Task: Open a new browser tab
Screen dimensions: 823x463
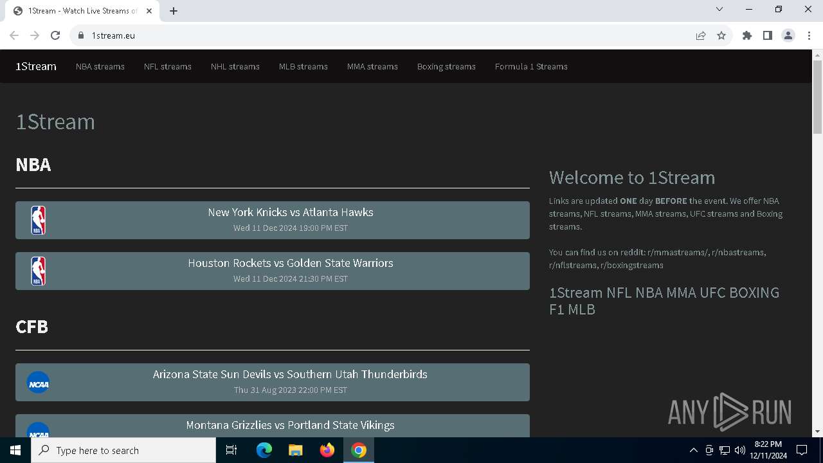Action: [x=174, y=11]
